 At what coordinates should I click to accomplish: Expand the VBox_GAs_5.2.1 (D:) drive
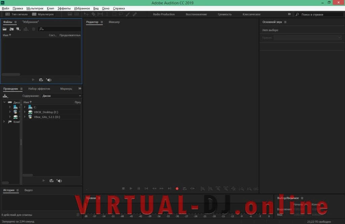25,117
